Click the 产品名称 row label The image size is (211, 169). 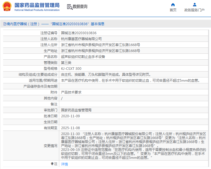[x=50, y=57]
